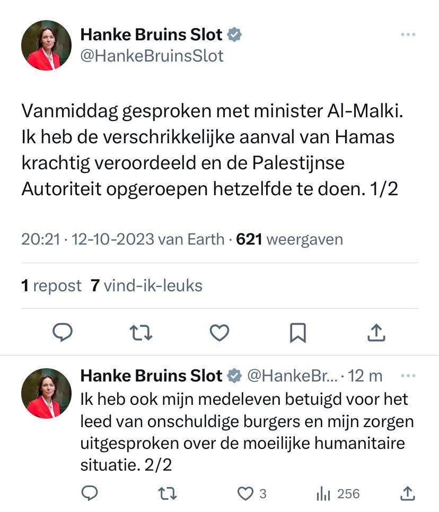Image resolution: width=439 pixels, height=512 pixels.
Task: Bookmark the main tweet
Action: click(x=297, y=333)
